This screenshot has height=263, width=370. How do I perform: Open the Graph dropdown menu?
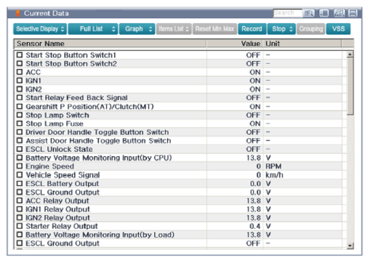[137, 29]
